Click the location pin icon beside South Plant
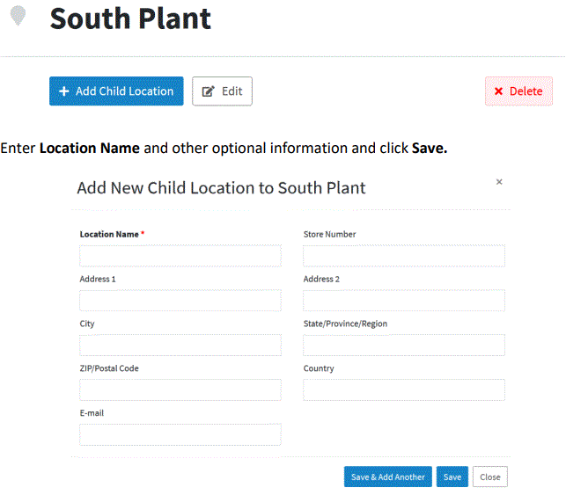 pyautogui.click(x=18, y=16)
